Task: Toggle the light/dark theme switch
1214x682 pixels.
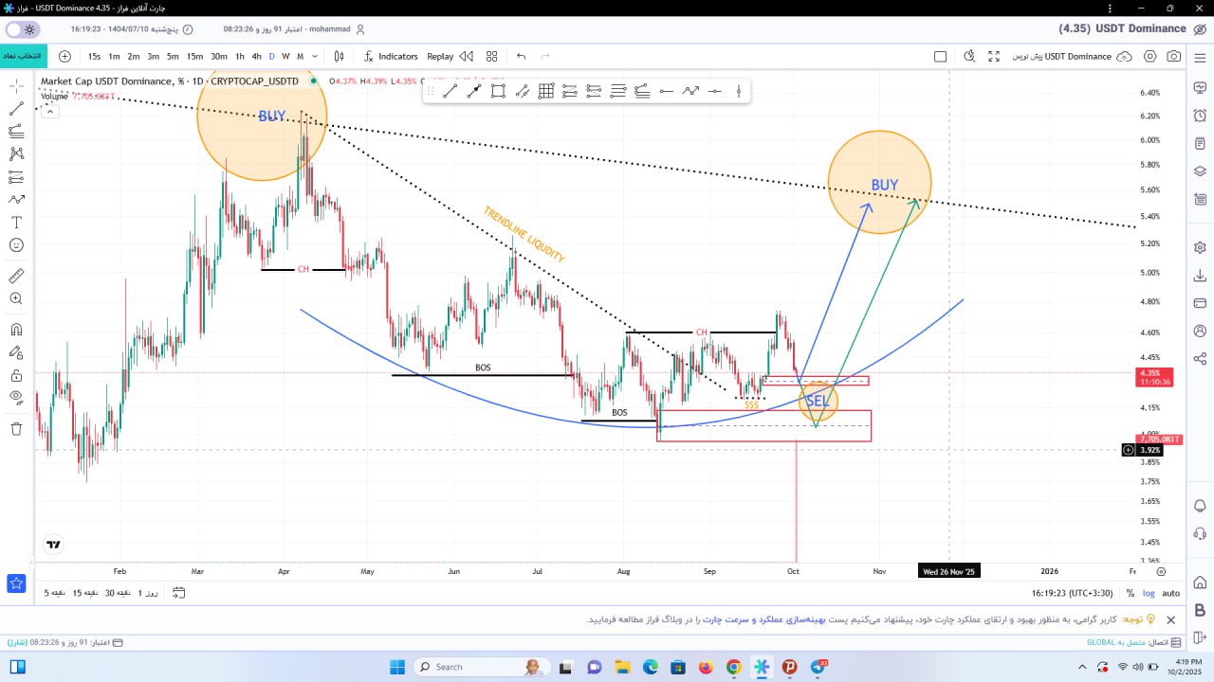Action: [23, 29]
